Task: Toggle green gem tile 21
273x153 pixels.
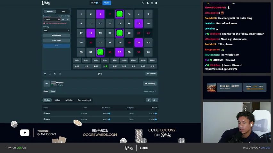Action: click(119, 33)
